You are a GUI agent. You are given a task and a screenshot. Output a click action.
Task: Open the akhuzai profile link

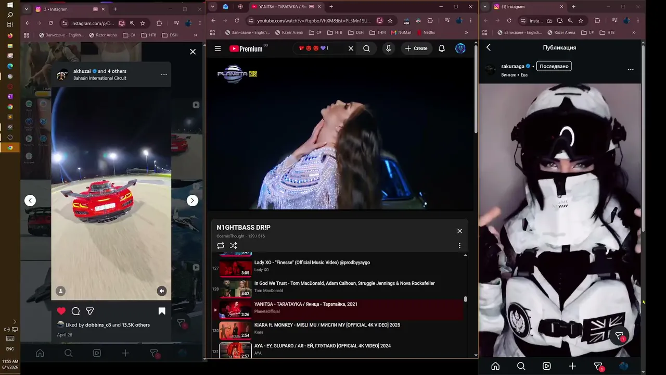(82, 71)
